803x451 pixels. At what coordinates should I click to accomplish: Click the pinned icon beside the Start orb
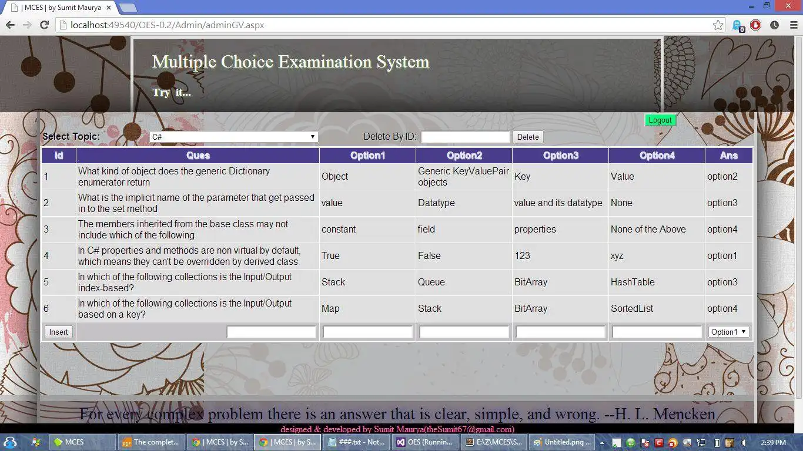[35, 442]
